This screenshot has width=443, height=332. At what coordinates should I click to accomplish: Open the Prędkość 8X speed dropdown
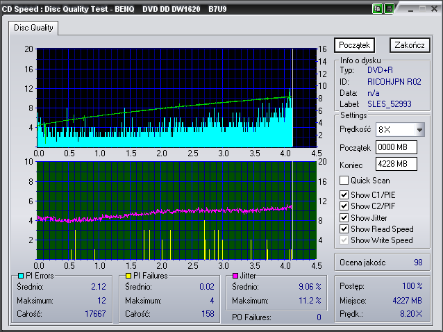pos(419,130)
